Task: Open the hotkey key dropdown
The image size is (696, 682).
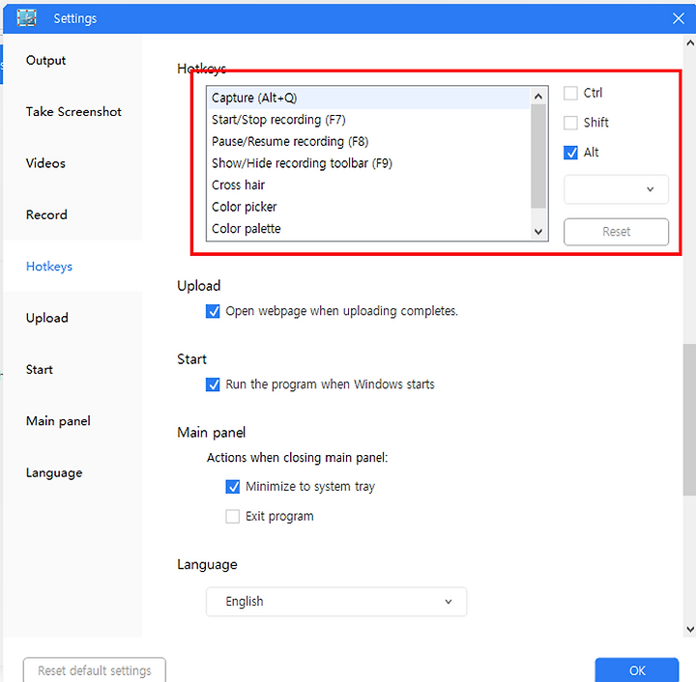Action: pos(616,189)
